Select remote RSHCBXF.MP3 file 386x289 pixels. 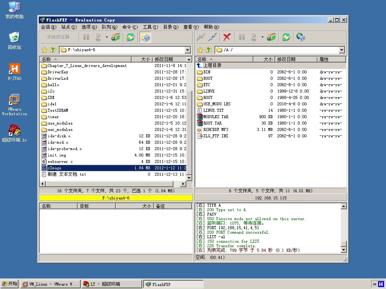coord(271,129)
